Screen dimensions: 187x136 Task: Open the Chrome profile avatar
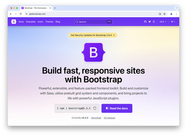[x=171, y=14]
